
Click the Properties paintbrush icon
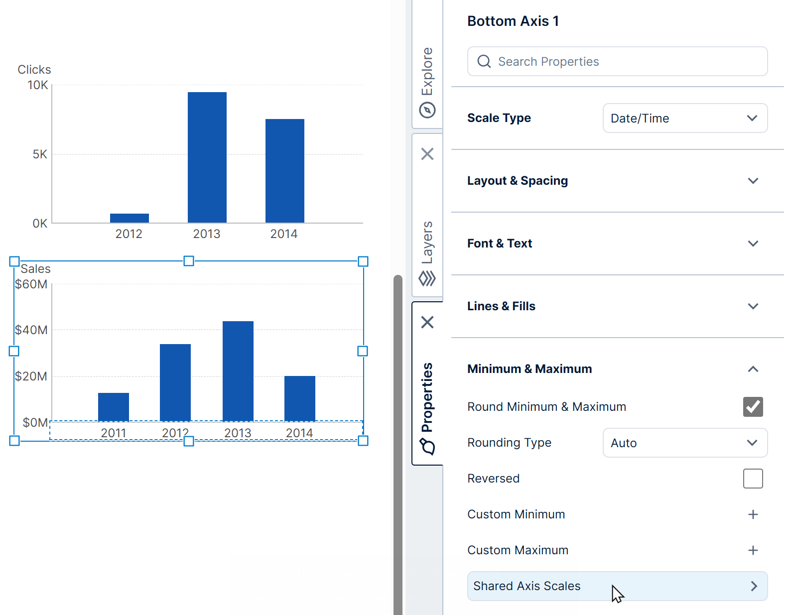click(x=427, y=447)
